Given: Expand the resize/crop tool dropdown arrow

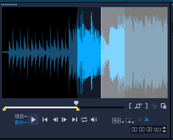Looking at the screenshot, I should [x=133, y=122].
